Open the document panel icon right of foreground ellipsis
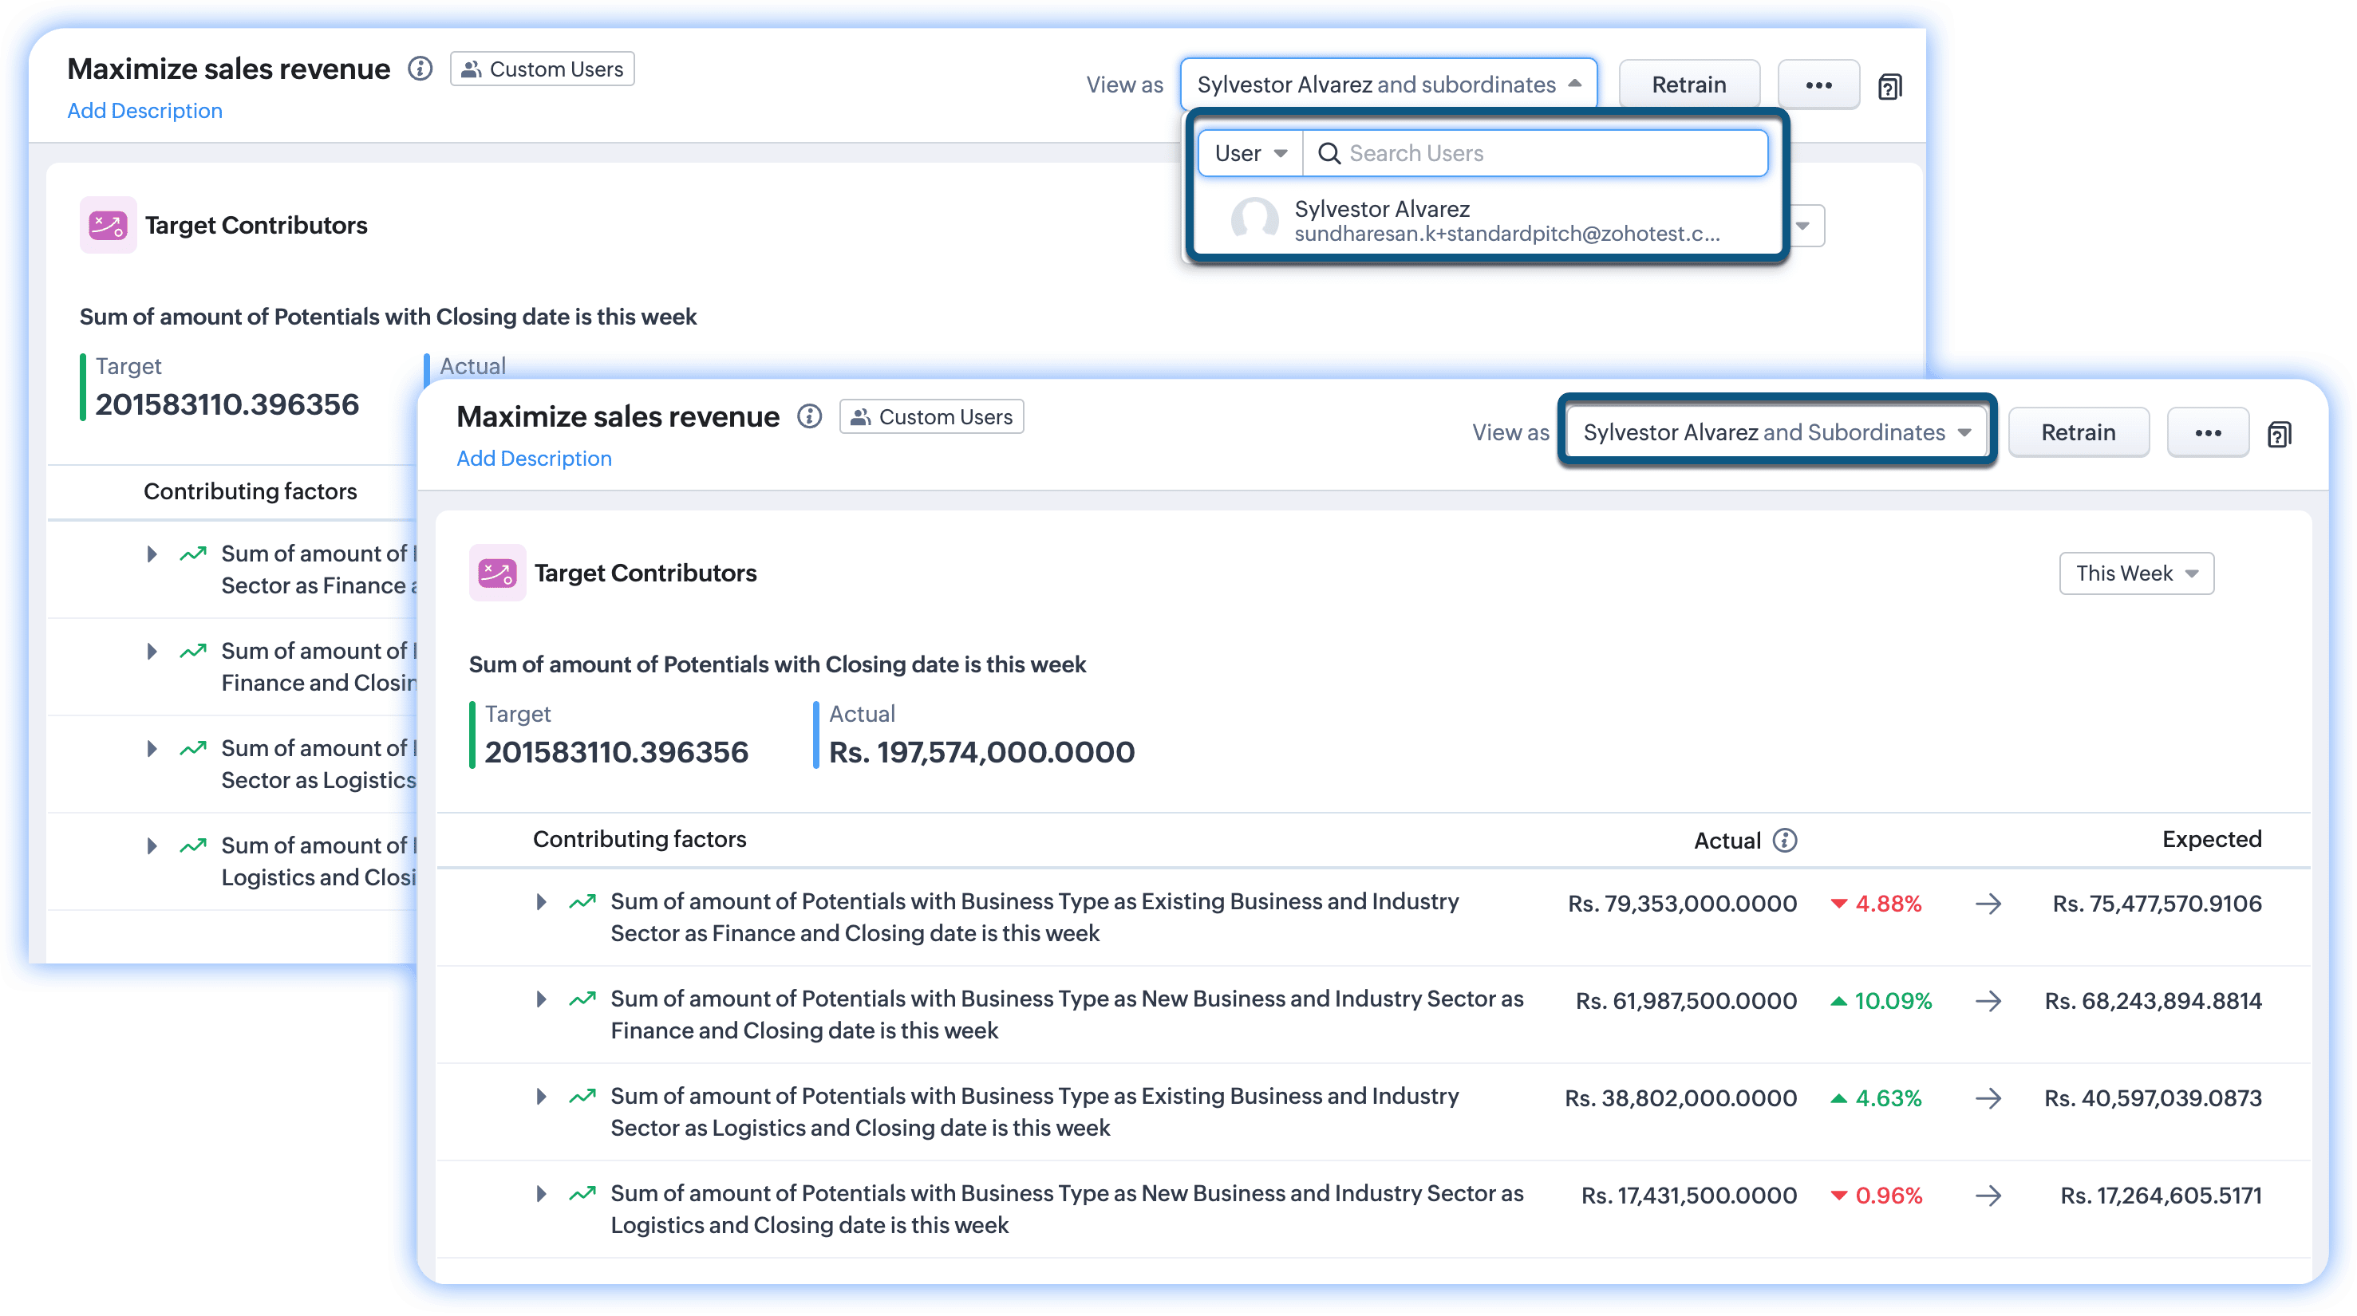The width and height of the screenshot is (2357, 1316). (x=2280, y=435)
